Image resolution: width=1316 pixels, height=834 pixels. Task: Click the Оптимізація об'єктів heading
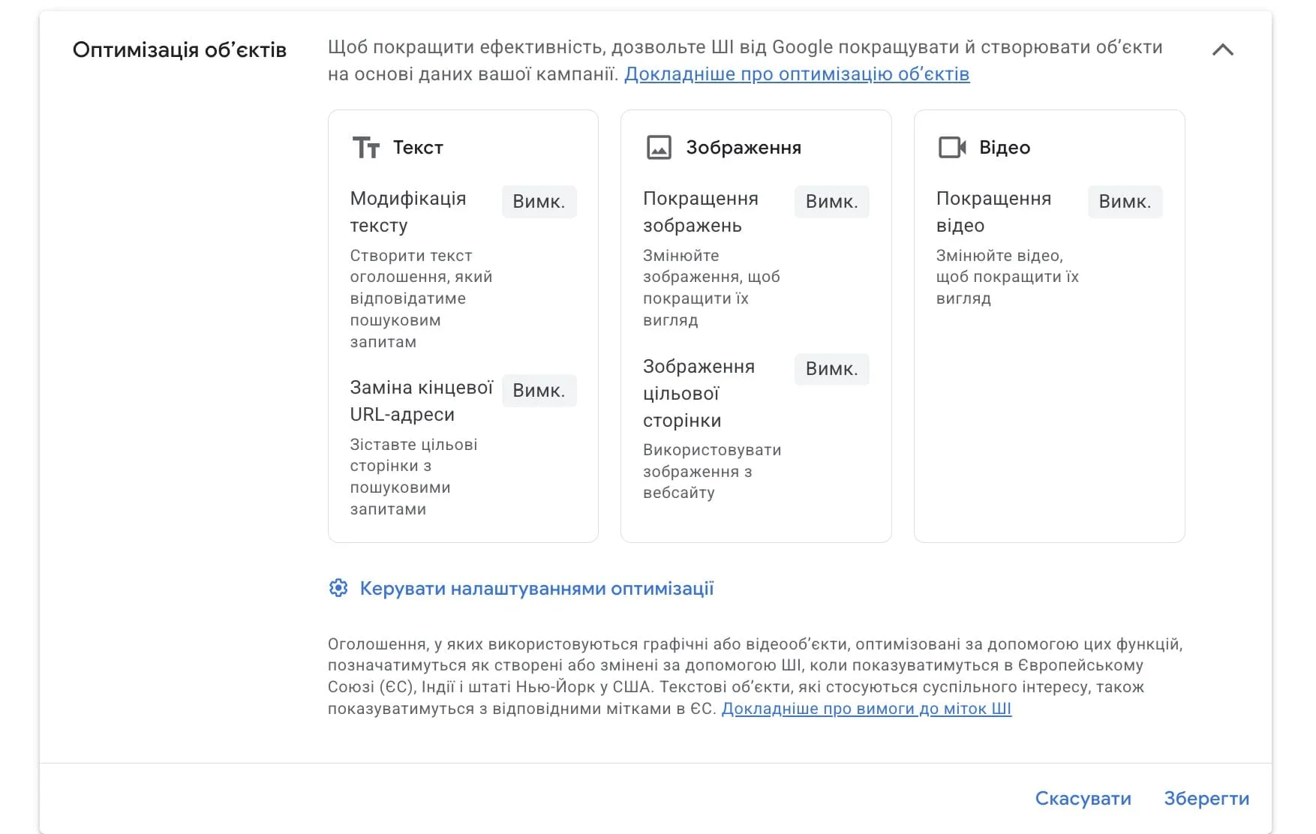[179, 50]
